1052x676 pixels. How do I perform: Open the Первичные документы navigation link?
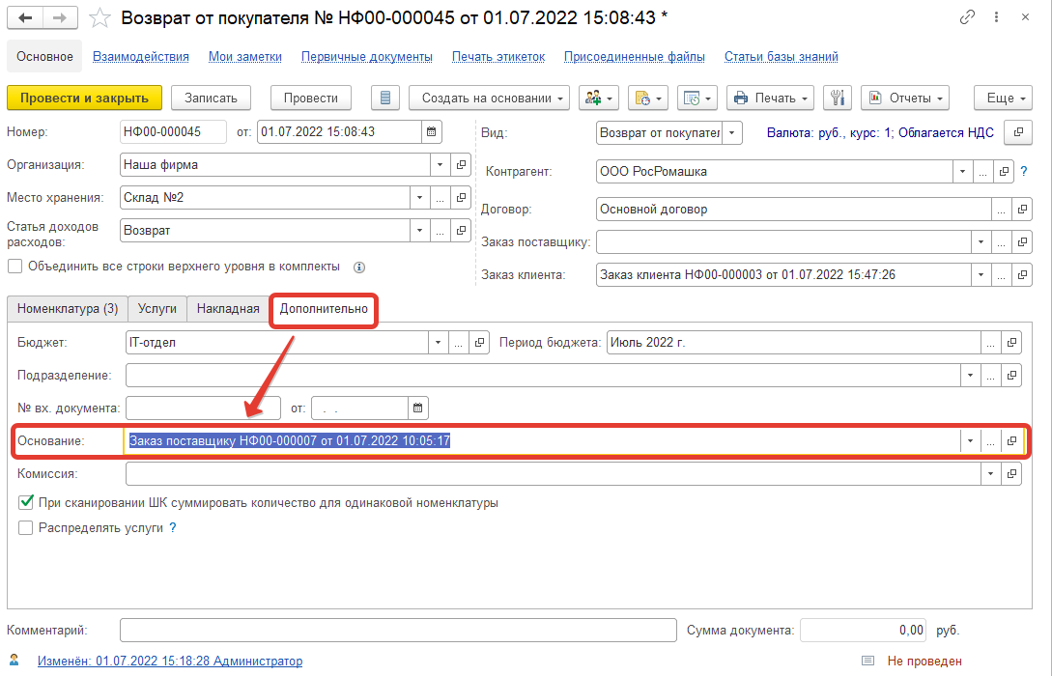367,57
